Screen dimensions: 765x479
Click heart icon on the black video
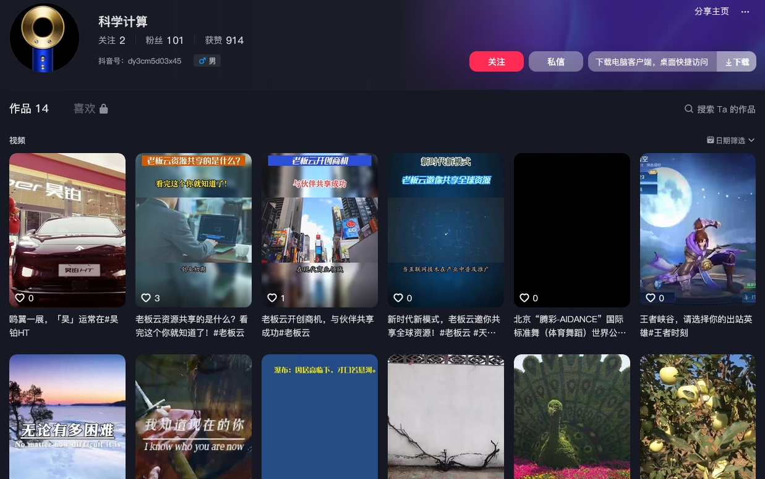pyautogui.click(x=524, y=298)
